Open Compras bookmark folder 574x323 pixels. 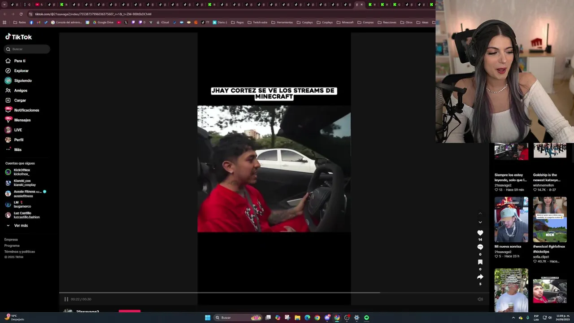pos(365,22)
